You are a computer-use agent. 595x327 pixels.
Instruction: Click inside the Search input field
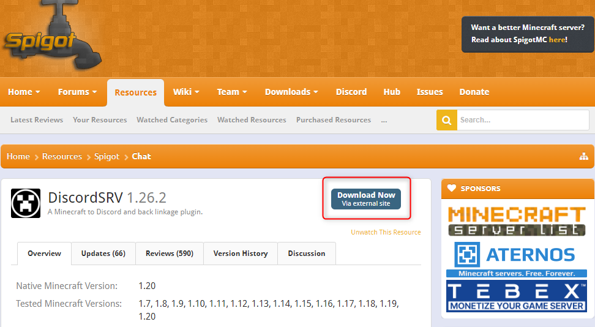pyautogui.click(x=522, y=120)
